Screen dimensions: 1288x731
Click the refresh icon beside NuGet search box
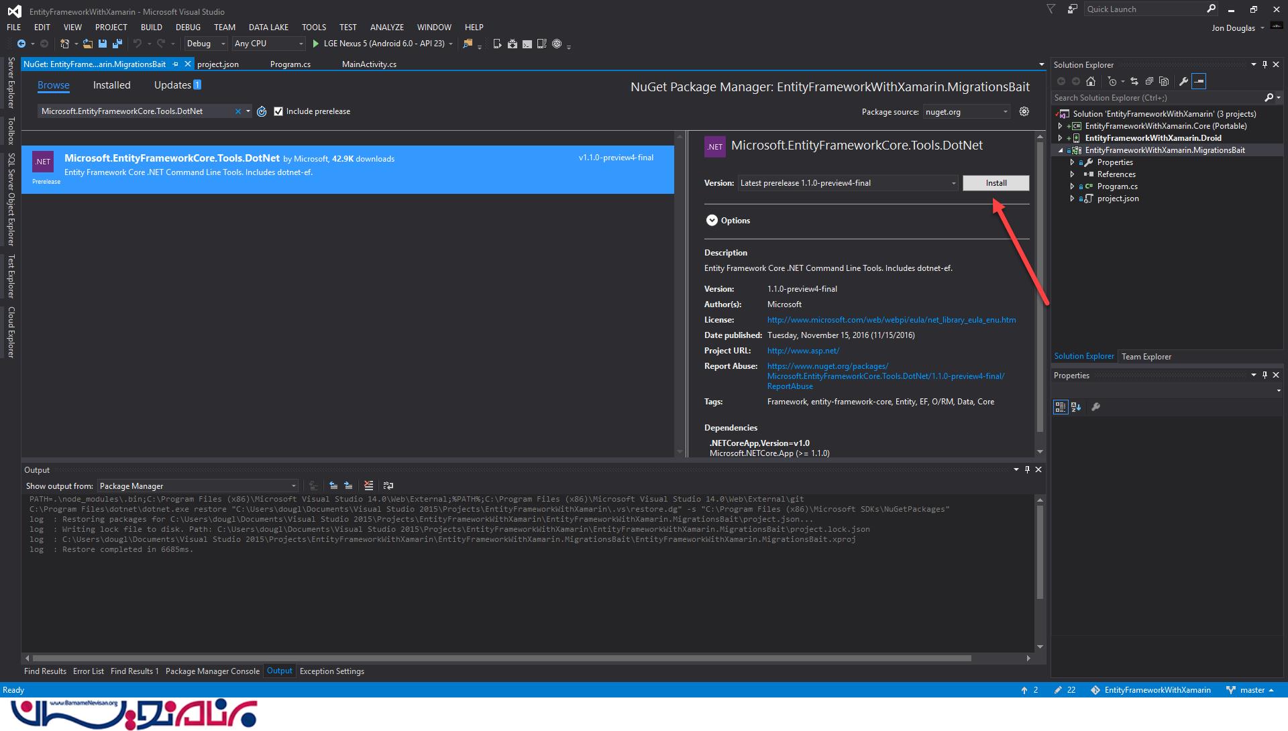click(262, 111)
